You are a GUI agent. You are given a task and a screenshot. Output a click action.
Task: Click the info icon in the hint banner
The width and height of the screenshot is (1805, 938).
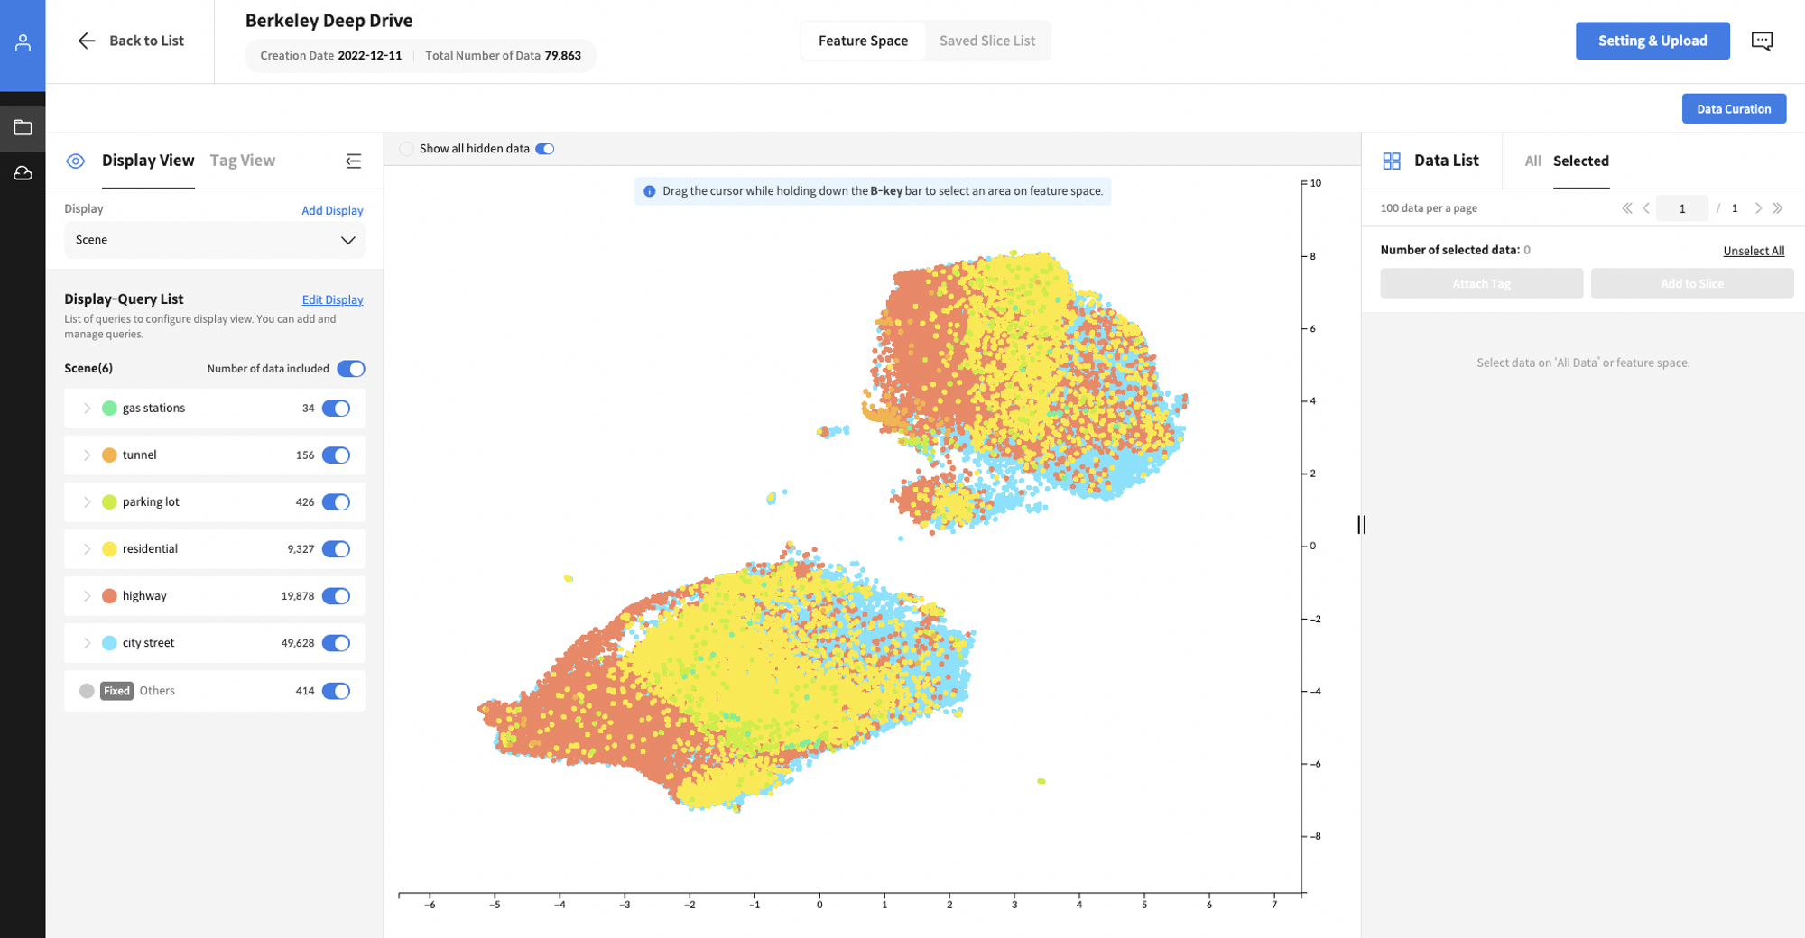(649, 191)
